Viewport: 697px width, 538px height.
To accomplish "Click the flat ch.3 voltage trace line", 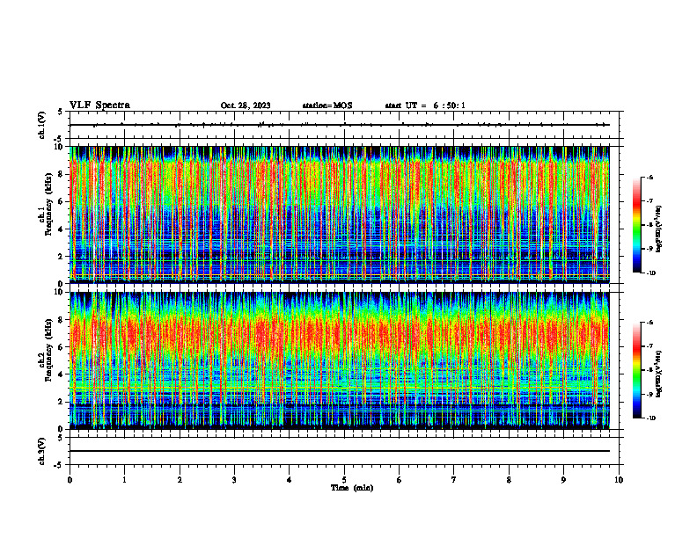I will [x=340, y=451].
